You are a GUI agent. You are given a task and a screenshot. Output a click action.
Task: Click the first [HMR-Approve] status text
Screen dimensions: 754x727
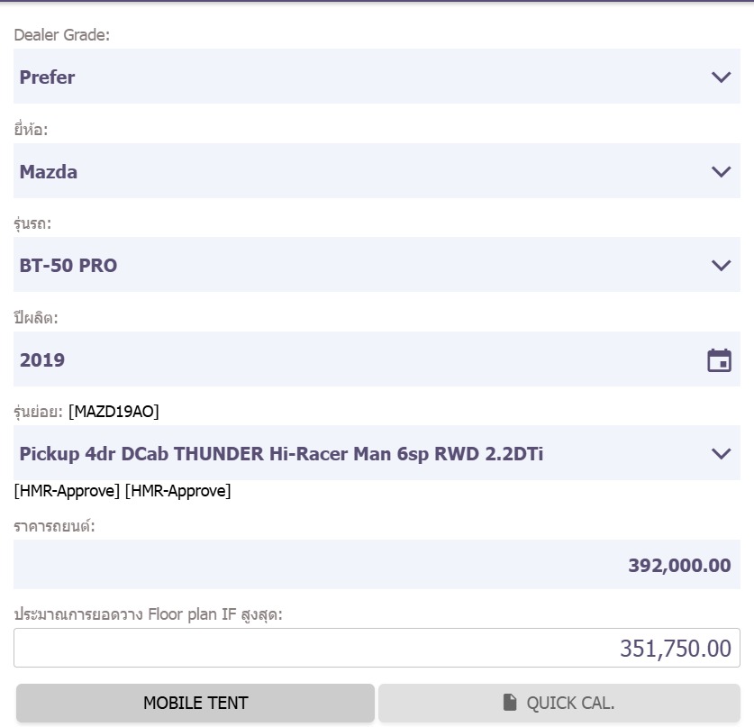pyautogui.click(x=67, y=491)
